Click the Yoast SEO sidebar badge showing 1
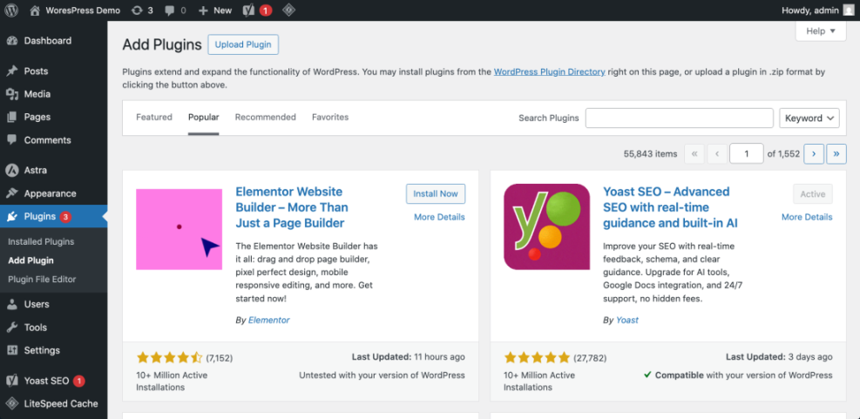Image resolution: width=860 pixels, height=419 pixels. [x=79, y=381]
